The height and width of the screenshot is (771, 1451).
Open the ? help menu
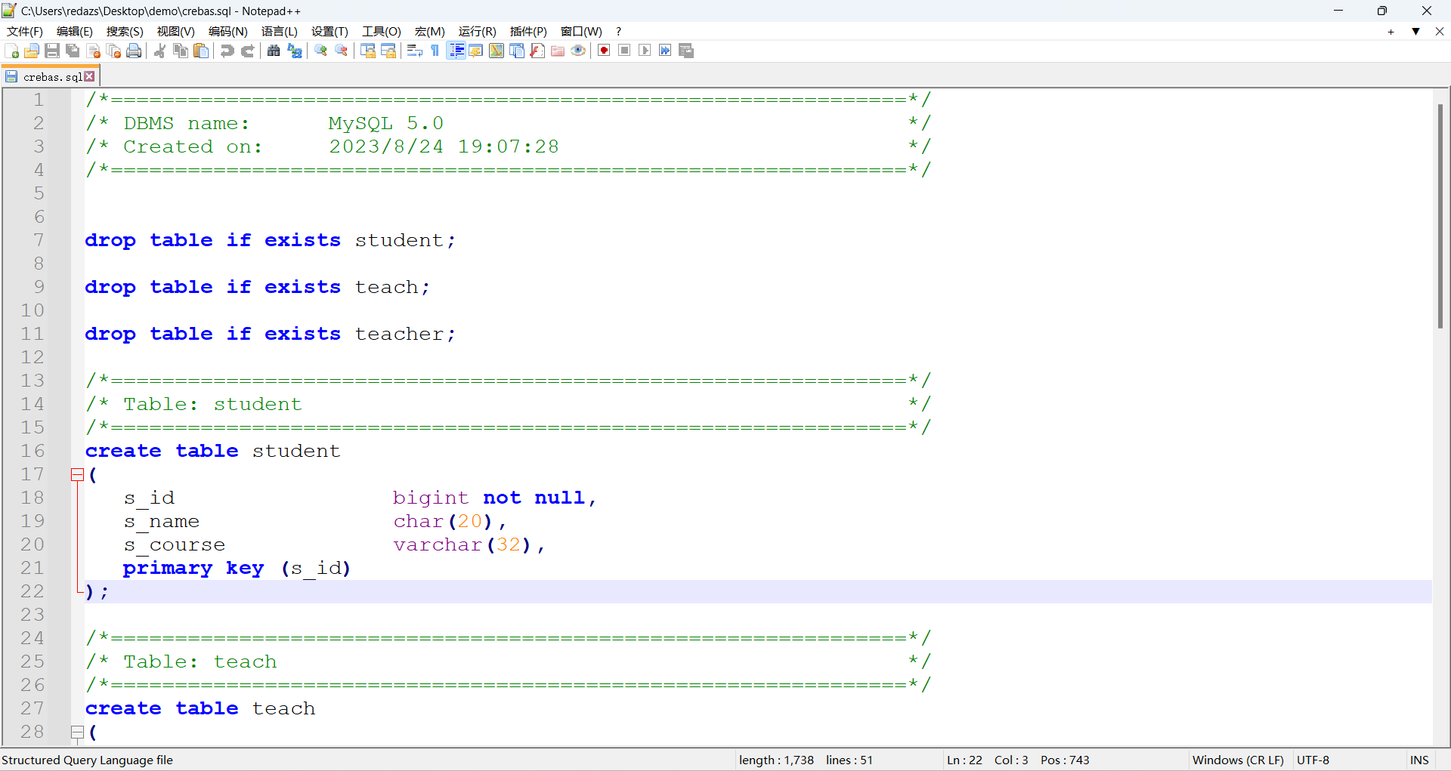click(618, 31)
